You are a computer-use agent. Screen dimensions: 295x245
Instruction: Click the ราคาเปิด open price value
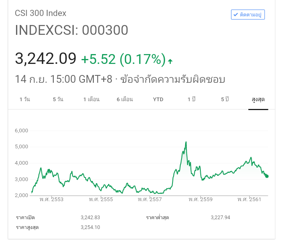click(90, 218)
